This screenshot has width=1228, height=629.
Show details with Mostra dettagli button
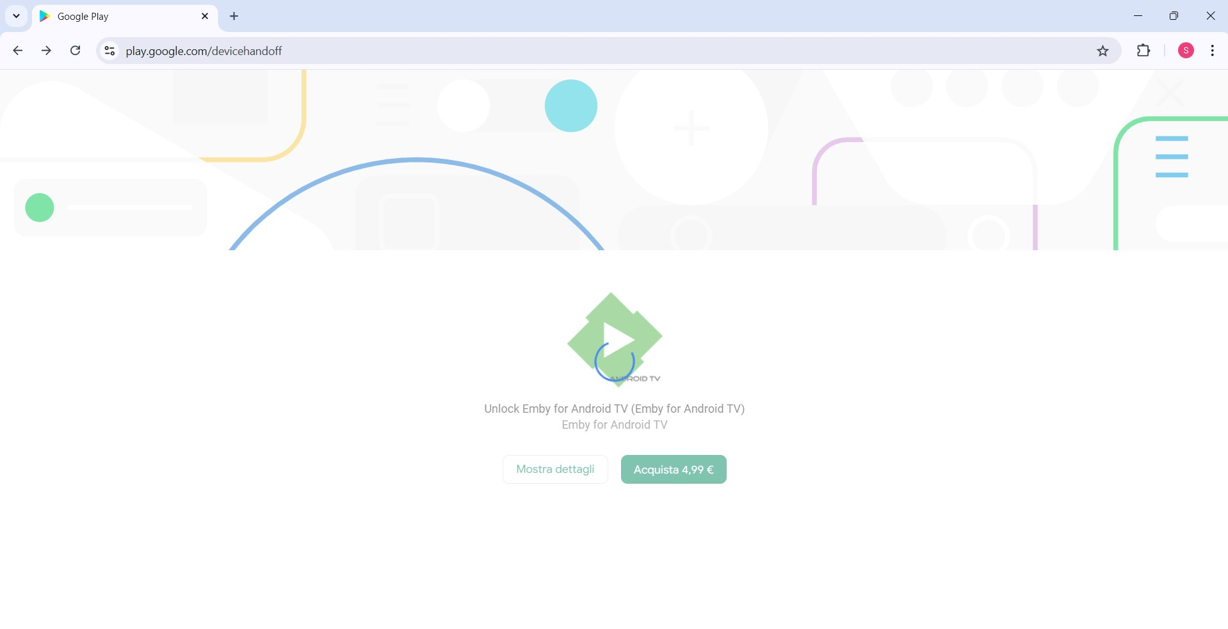(555, 469)
